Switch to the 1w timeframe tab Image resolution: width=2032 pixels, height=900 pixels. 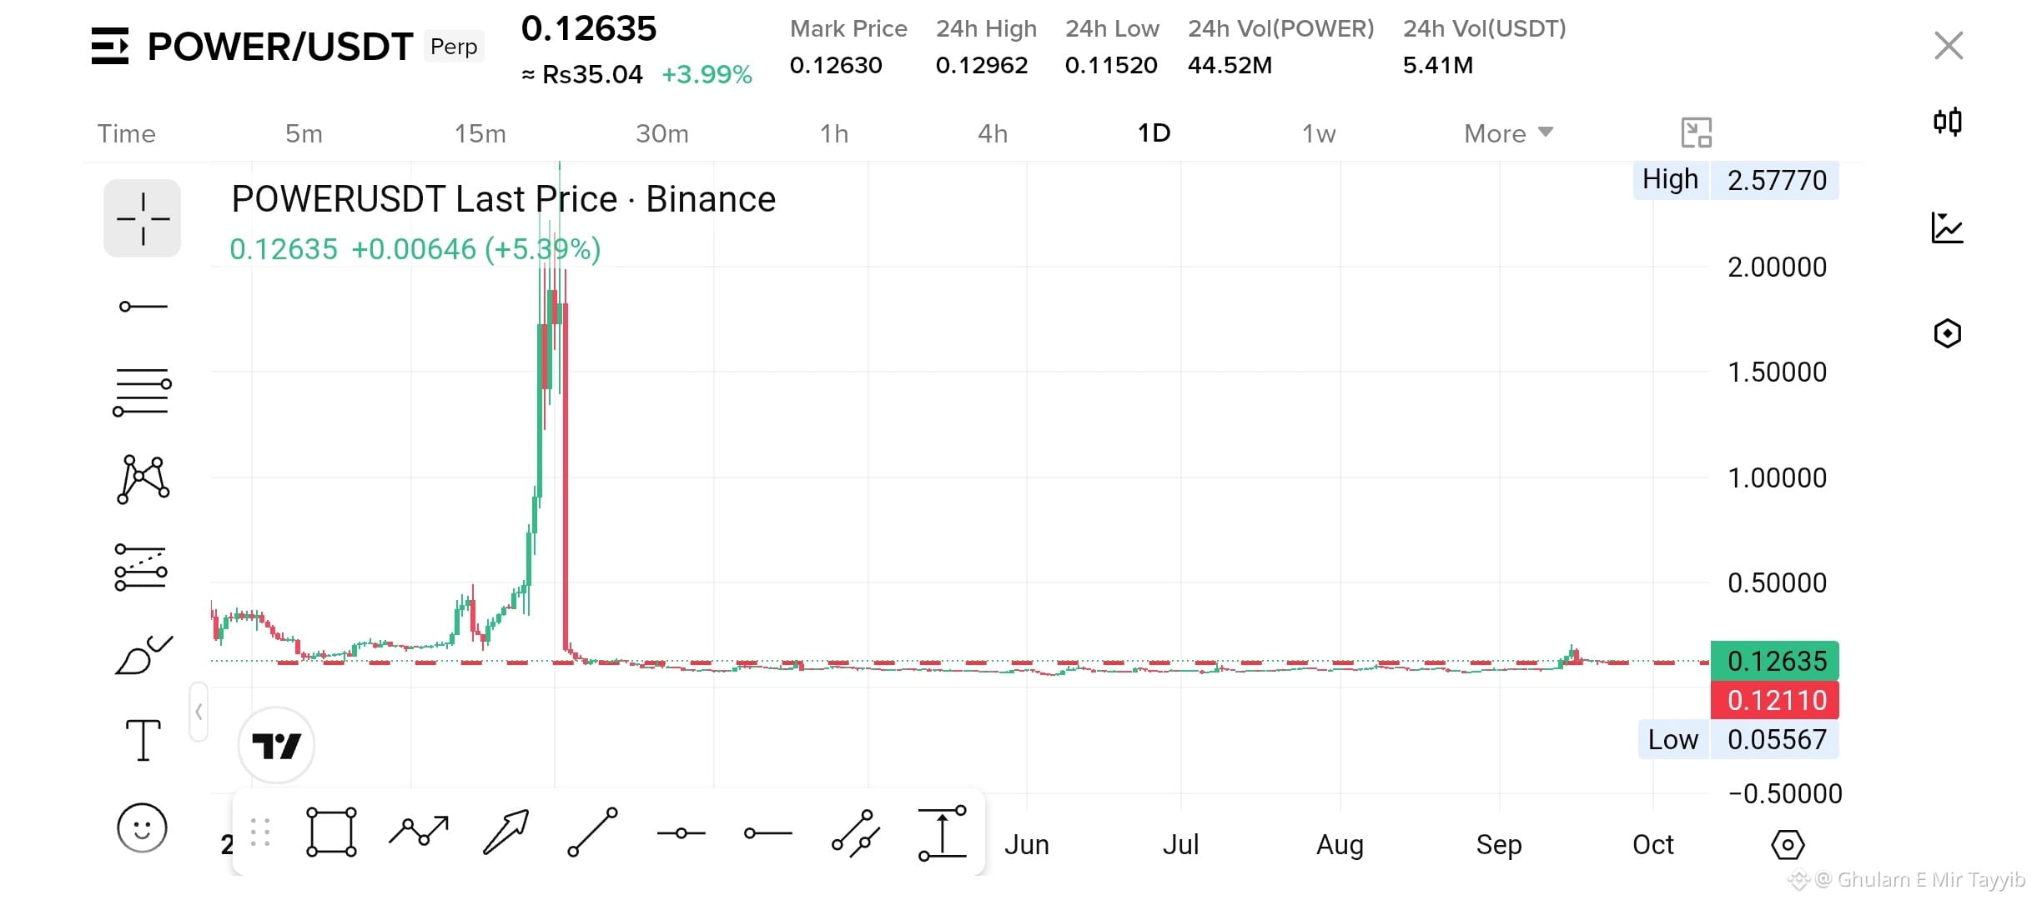coord(1319,133)
